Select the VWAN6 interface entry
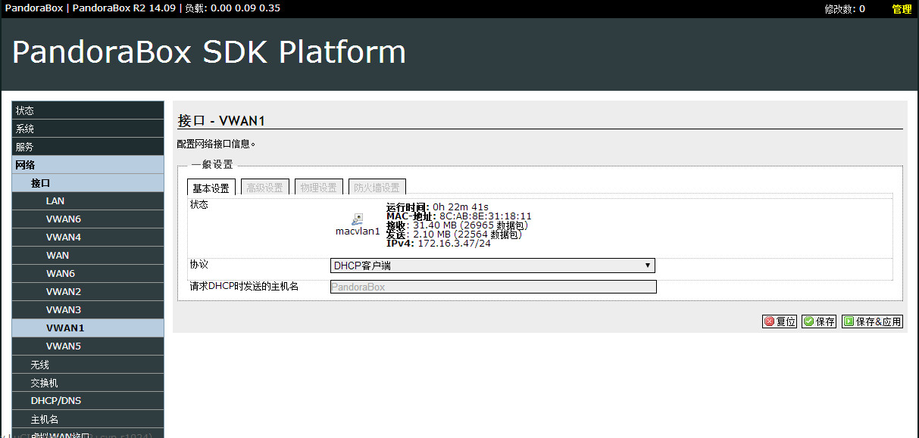The image size is (919, 438). coord(88,219)
